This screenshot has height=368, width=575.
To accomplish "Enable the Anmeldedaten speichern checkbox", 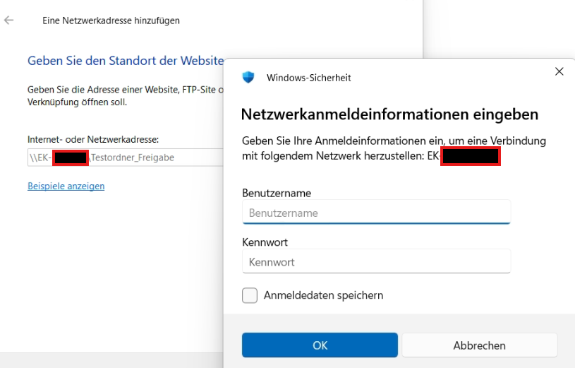I will tap(250, 295).
